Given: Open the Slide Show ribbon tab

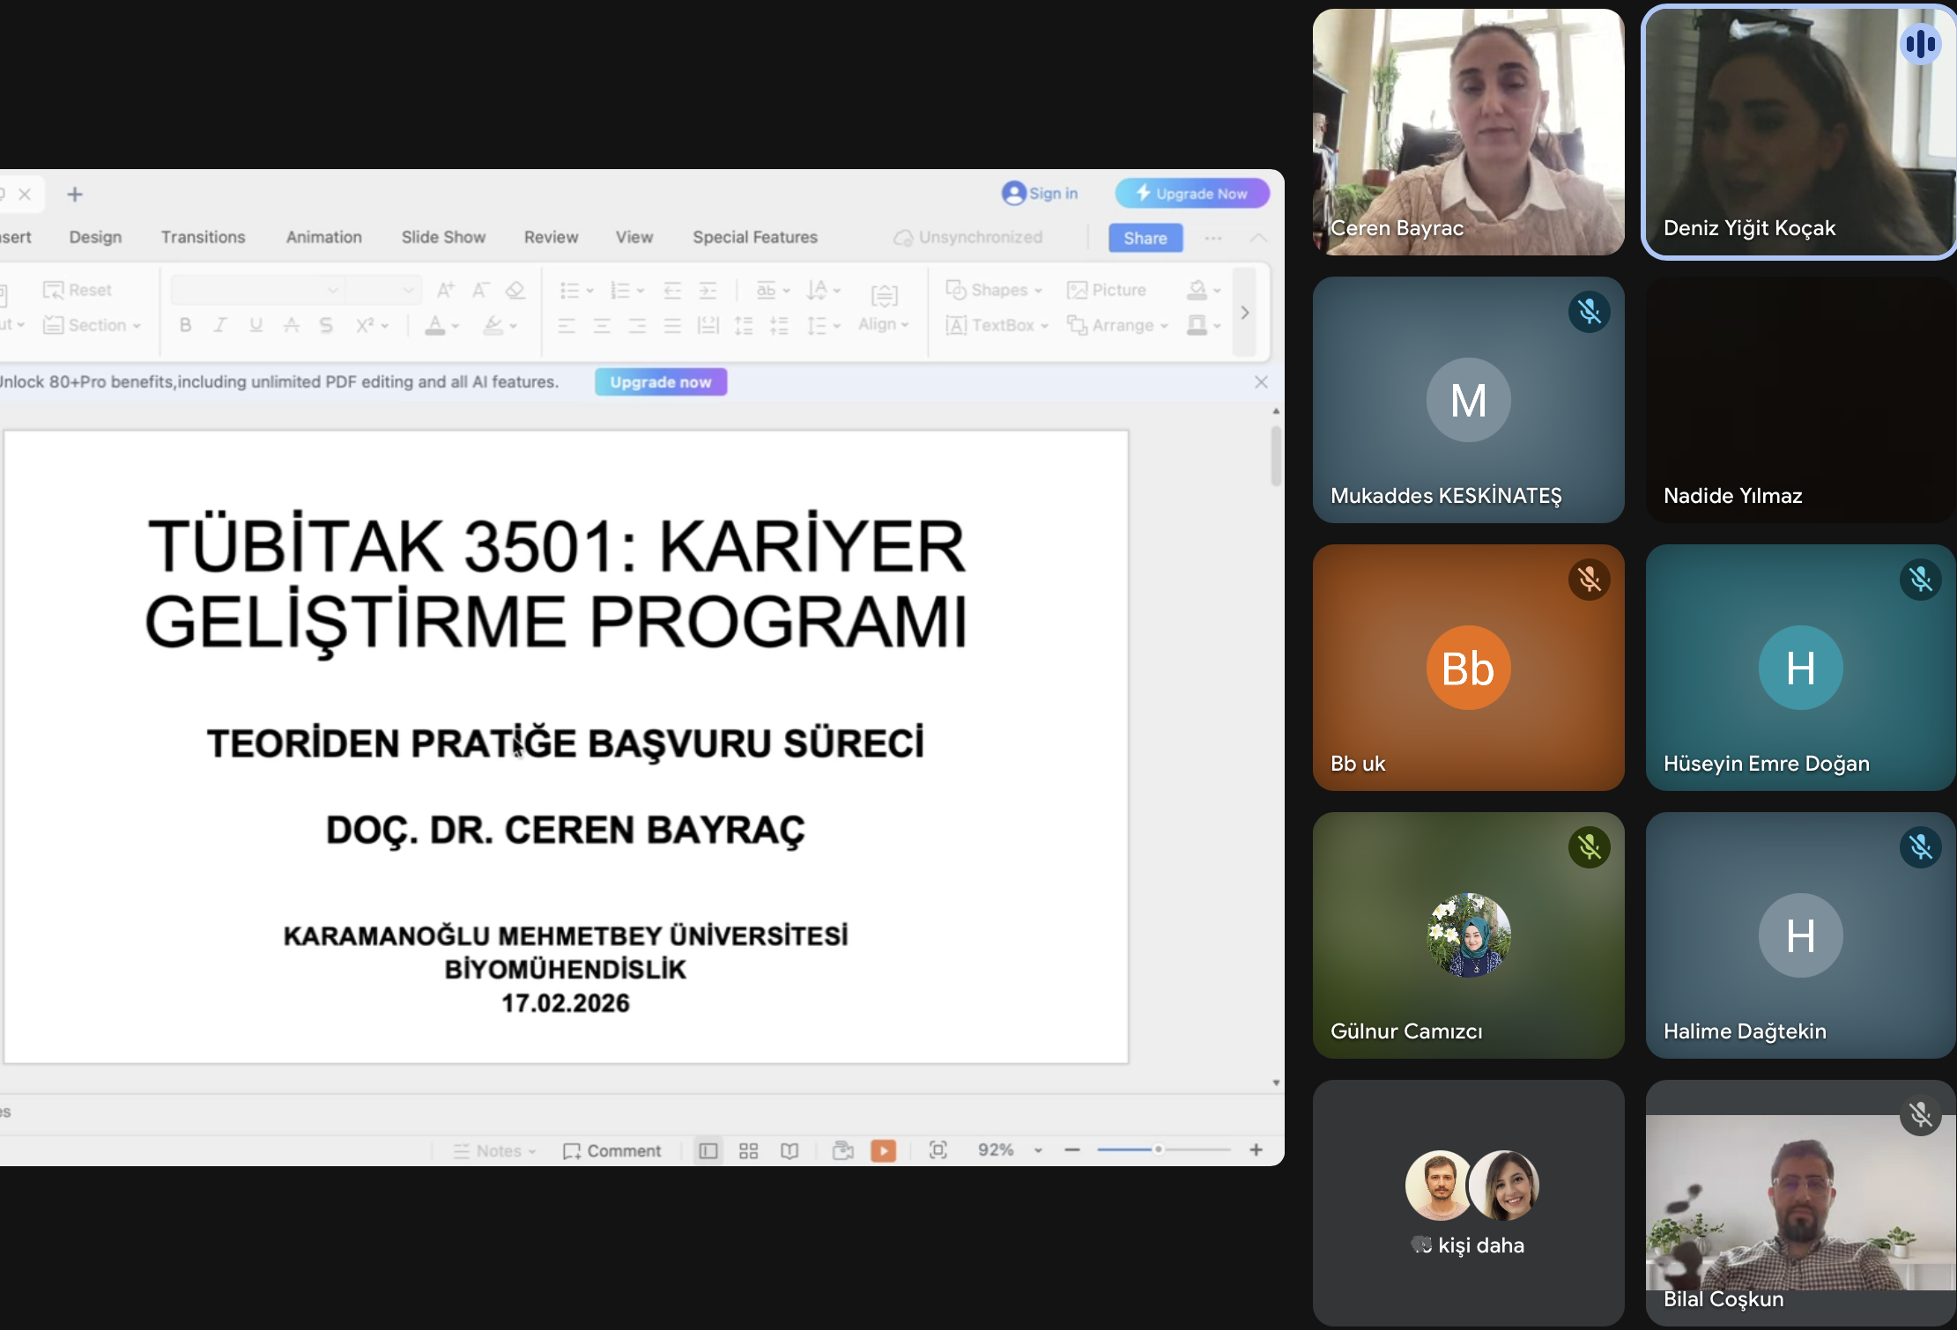Looking at the screenshot, I should [x=443, y=237].
